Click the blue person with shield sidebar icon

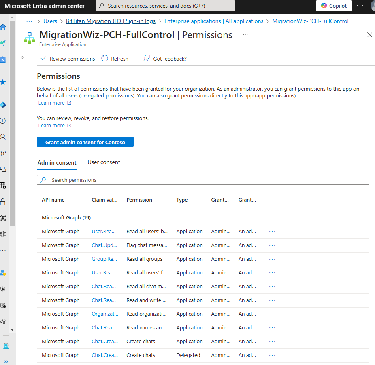(3, 273)
